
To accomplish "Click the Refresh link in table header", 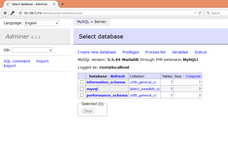I will click(118, 76).
